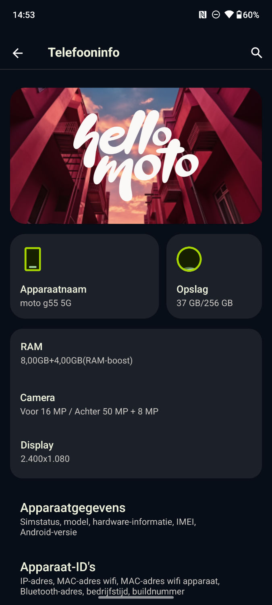Image resolution: width=272 pixels, height=605 pixels.
Task: Tap the Do Not Disturb status icon
Action: coord(216,15)
